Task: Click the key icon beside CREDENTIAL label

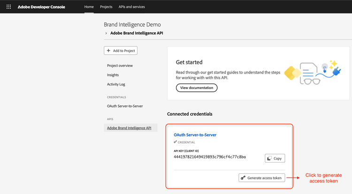Action: coord(176,142)
